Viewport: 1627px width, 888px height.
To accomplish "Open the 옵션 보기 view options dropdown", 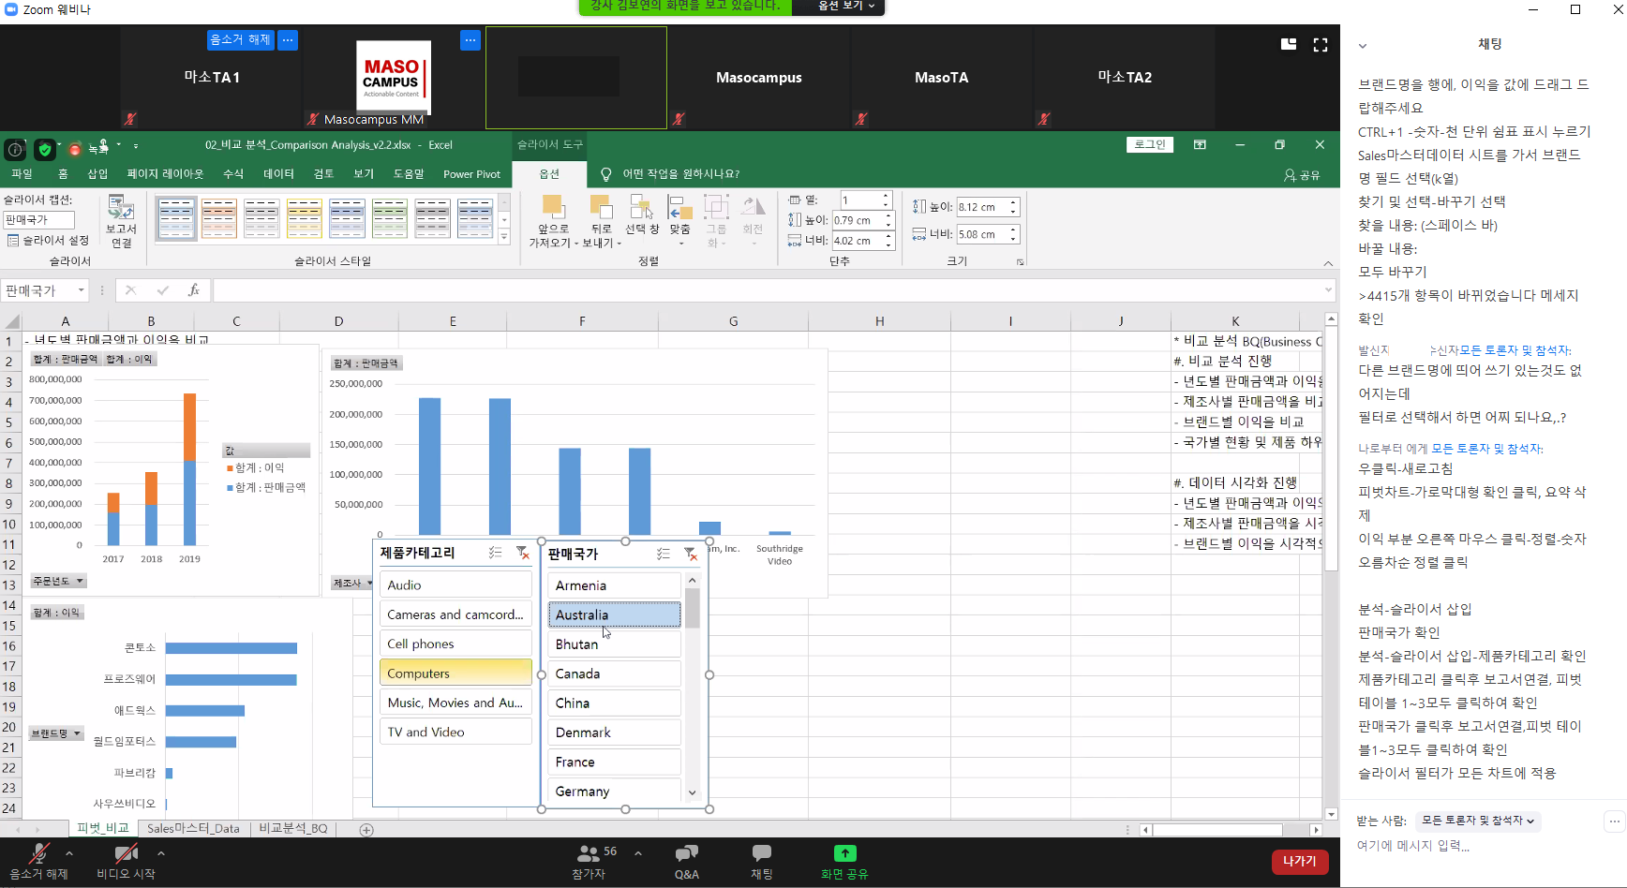I will tap(839, 7).
